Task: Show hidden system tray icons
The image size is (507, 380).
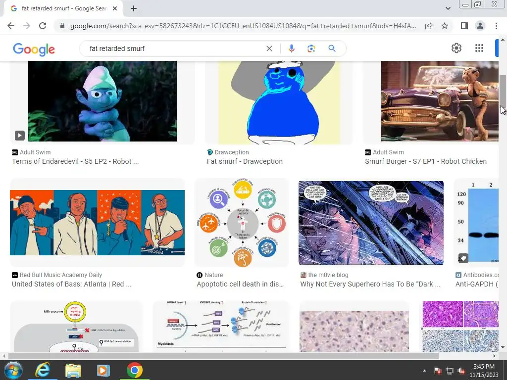Action: [424, 371]
